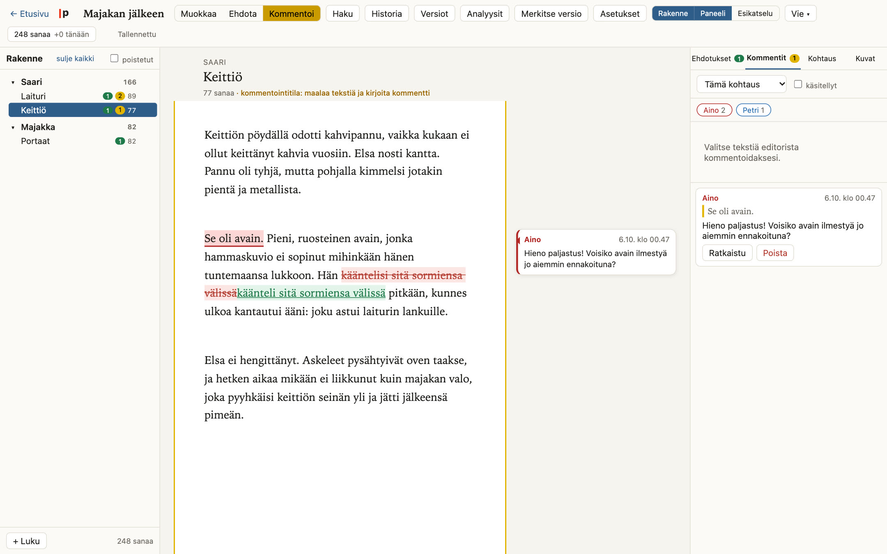Check the käsitellyt checkbox
The height and width of the screenshot is (554, 887).
coord(798,84)
